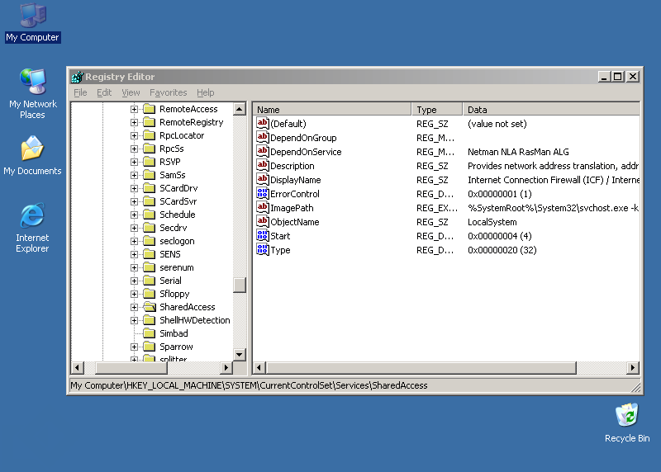Screen dimensions: 661x472
Task: Click the folder icon for Simbad key
Action: pyautogui.click(x=150, y=333)
